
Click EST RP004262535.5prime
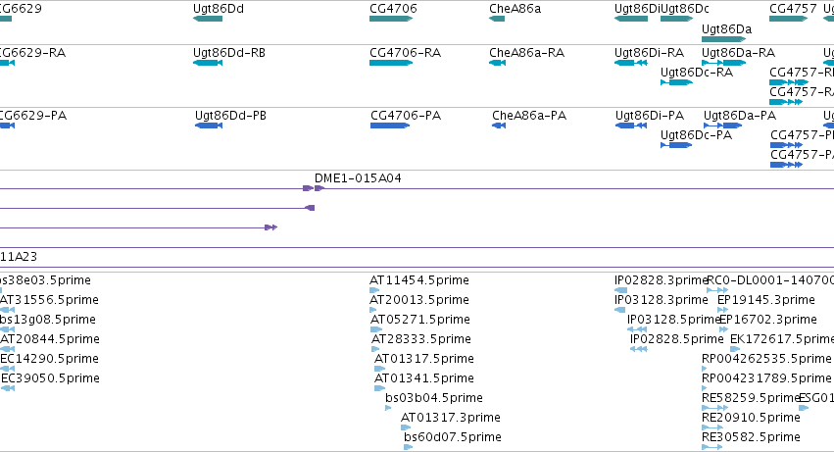coord(766,359)
